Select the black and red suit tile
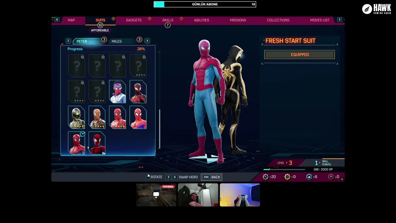 [138, 92]
